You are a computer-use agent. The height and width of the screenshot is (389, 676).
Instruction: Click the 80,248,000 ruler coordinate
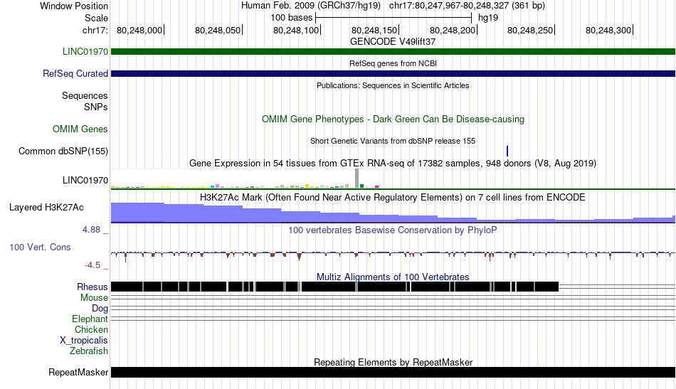tap(139, 30)
